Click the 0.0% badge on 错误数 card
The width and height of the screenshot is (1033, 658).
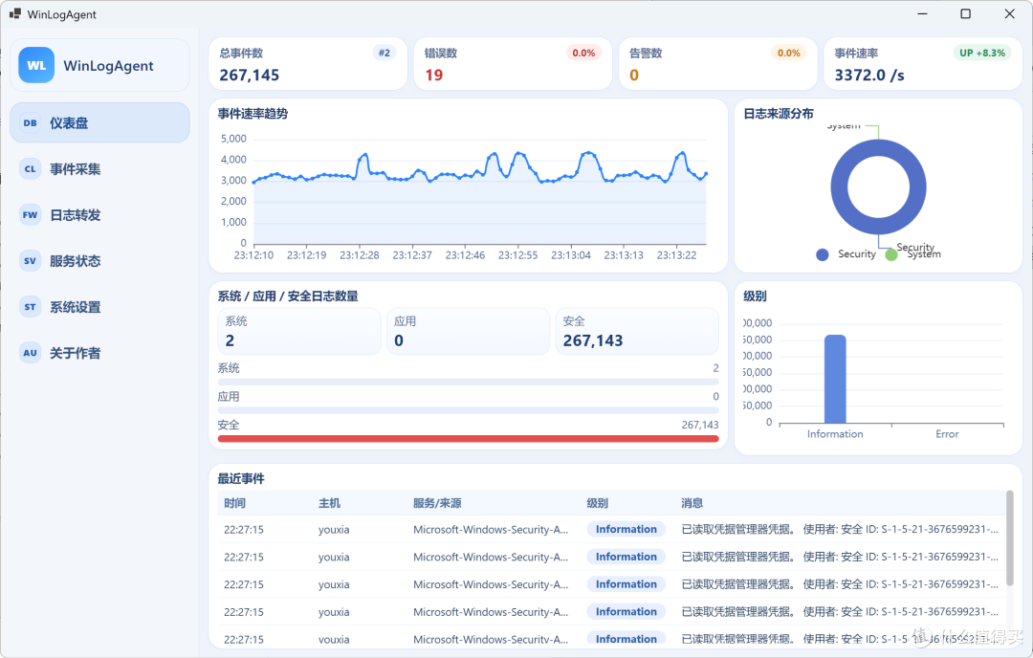pos(583,53)
